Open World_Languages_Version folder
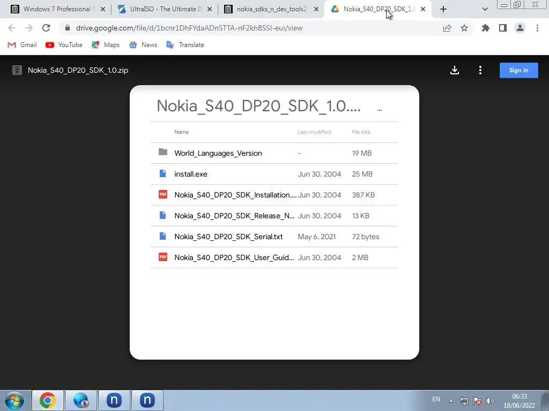The image size is (549, 411). coord(274,153)
